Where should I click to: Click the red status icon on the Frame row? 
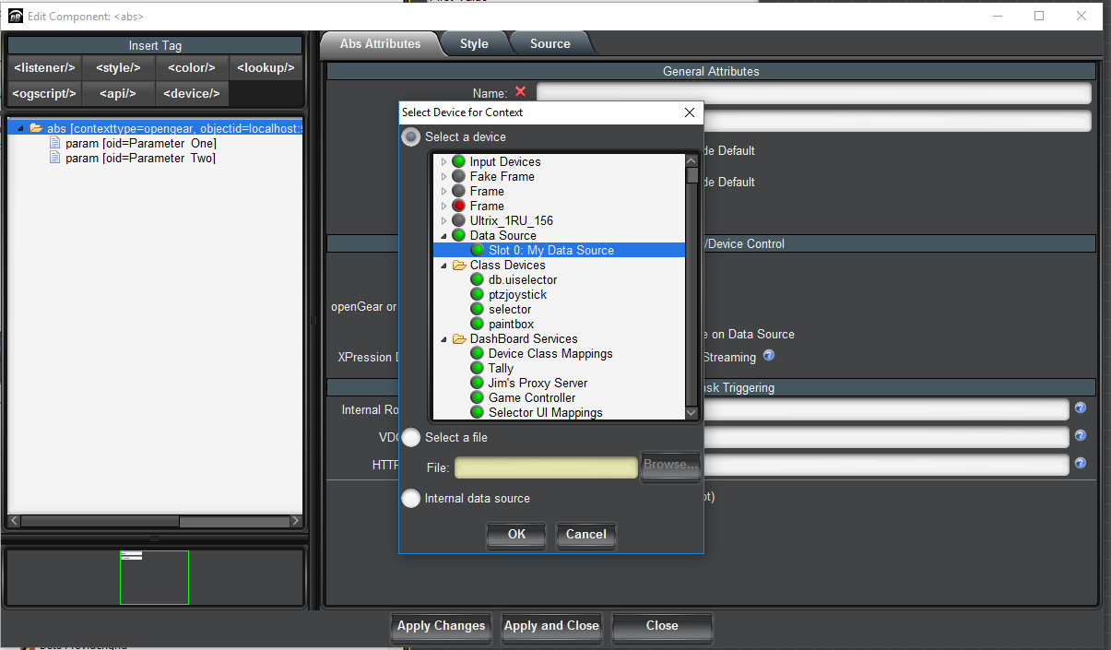[x=458, y=206]
